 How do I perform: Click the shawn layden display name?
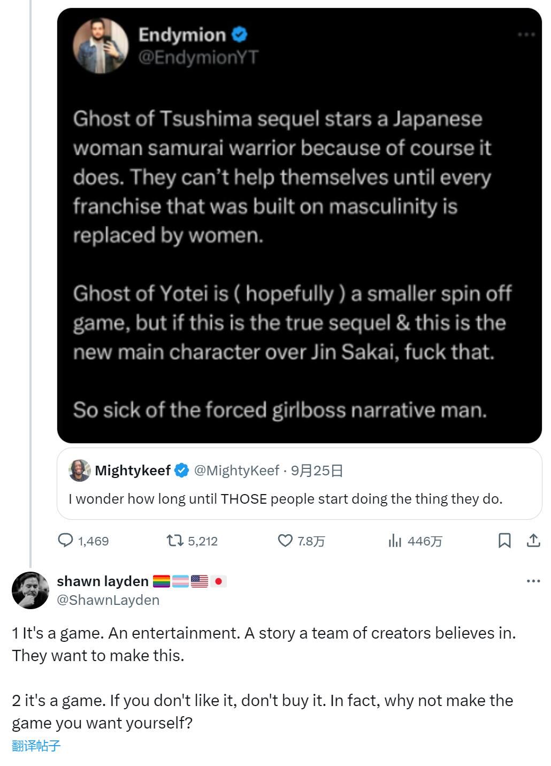[x=103, y=581]
